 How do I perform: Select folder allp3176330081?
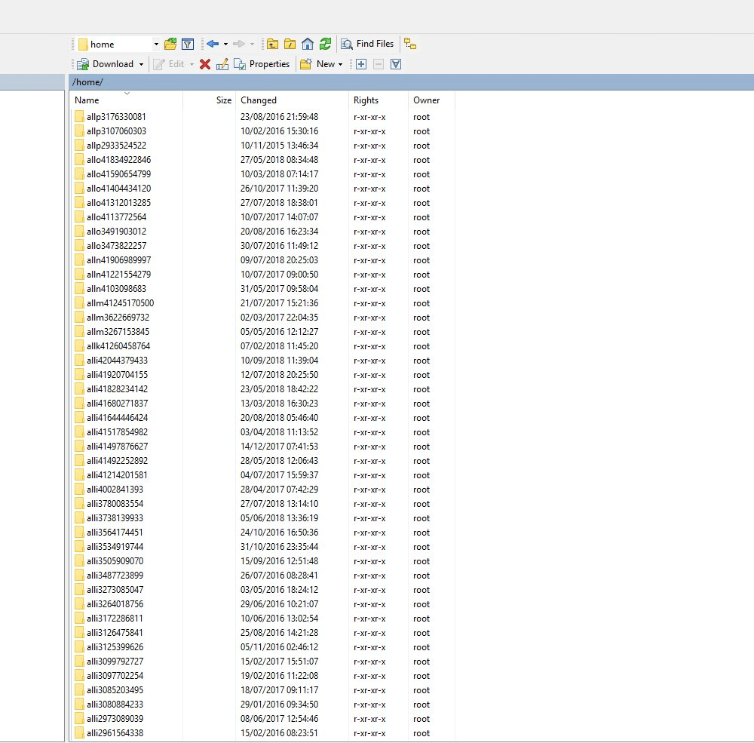point(116,117)
